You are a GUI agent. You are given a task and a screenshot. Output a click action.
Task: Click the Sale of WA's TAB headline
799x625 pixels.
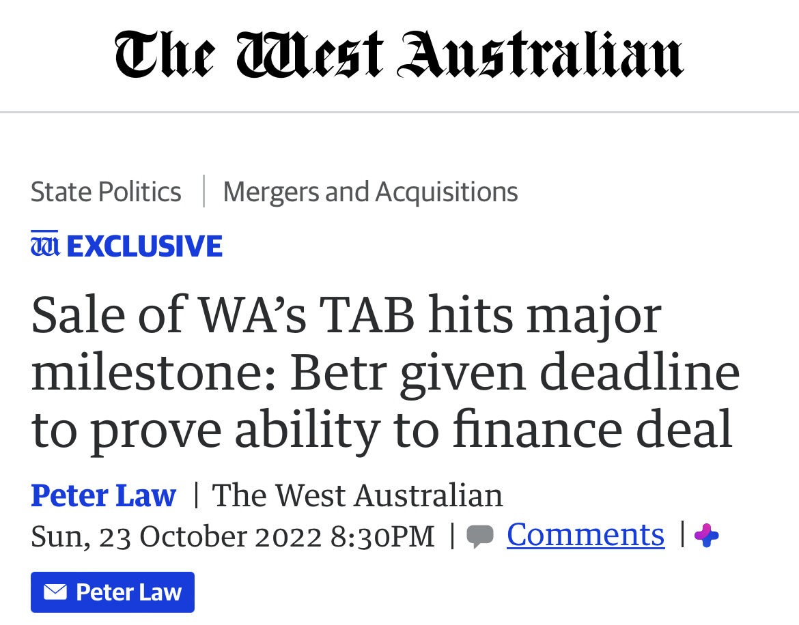pyautogui.click(x=385, y=373)
